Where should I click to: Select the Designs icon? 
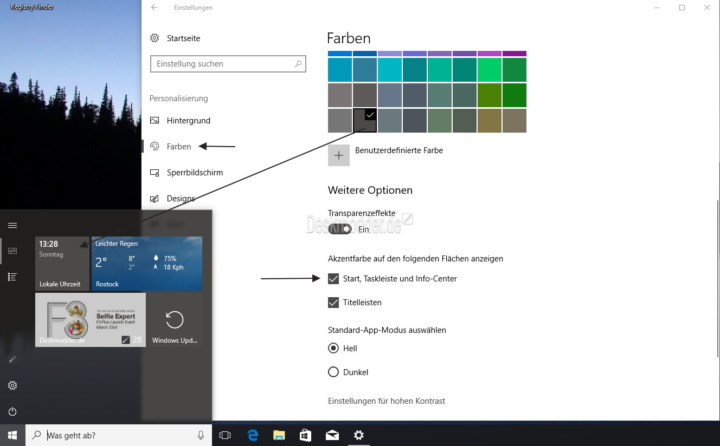click(155, 199)
